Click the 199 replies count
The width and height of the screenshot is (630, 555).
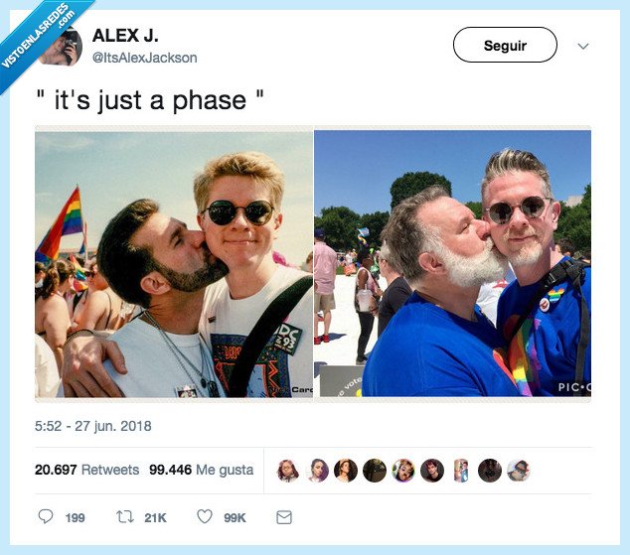(x=75, y=517)
